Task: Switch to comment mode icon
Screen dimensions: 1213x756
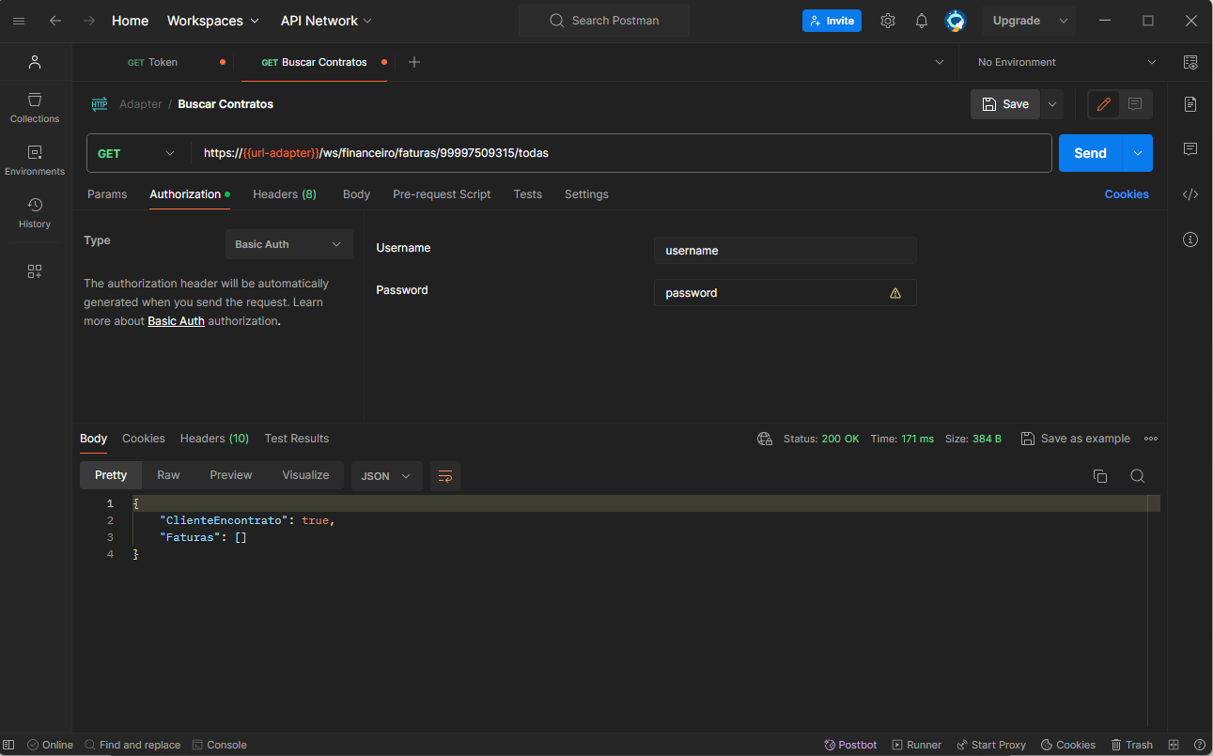Action: tap(1135, 104)
